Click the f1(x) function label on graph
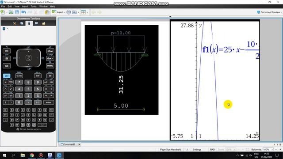Image resolution: width=283 pixels, height=159 pixels. click(x=231, y=49)
